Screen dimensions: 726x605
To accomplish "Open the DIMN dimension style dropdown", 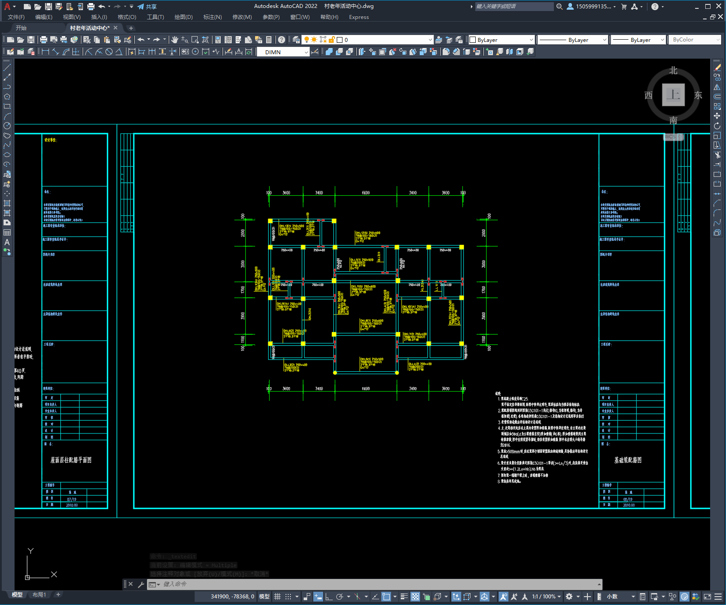I will [283, 52].
